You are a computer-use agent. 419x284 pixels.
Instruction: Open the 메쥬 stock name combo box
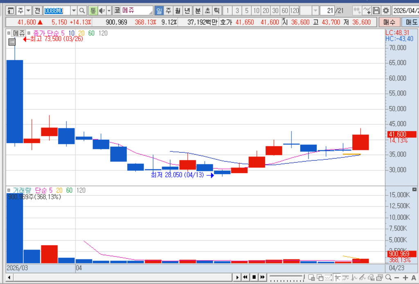tap(133, 11)
